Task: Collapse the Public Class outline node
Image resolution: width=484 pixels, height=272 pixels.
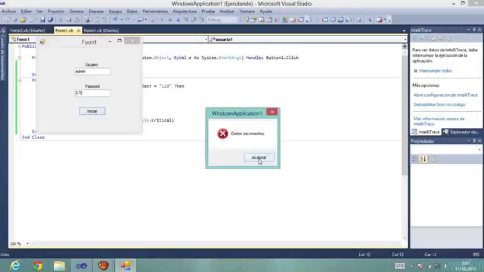Action: point(20,46)
